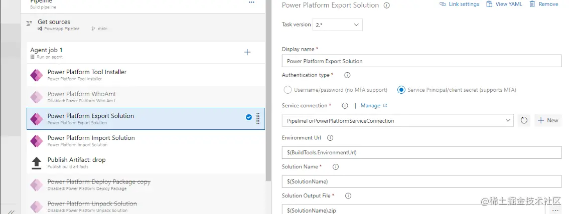Image resolution: width=569 pixels, height=214 pixels.
Task: Click the refresh service connection icon
Action: (x=523, y=120)
